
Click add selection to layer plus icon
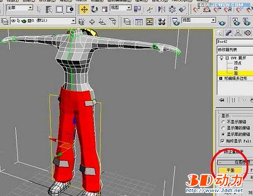click(x=92, y=22)
